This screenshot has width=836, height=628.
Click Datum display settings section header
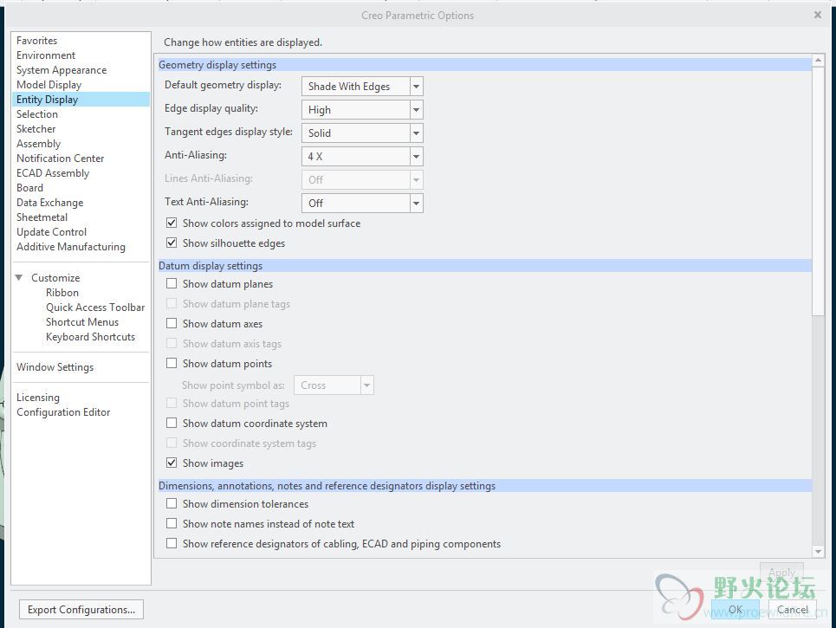pos(484,265)
